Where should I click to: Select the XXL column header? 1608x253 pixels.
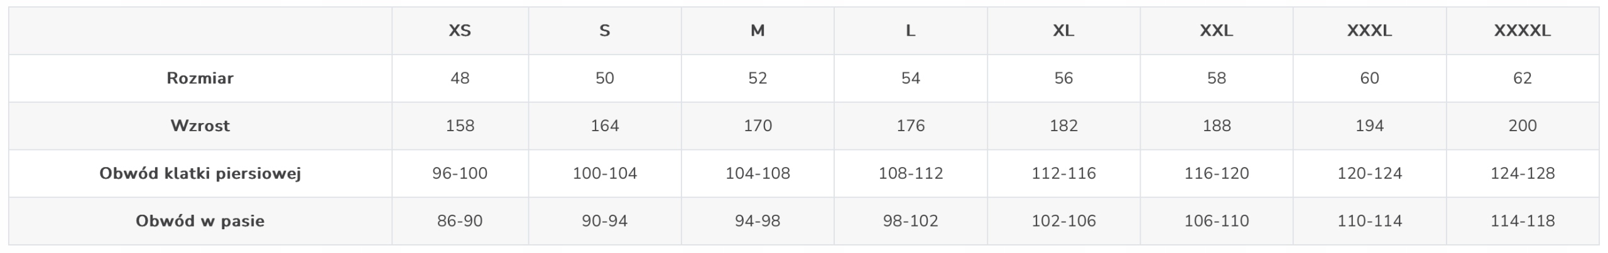(1216, 31)
